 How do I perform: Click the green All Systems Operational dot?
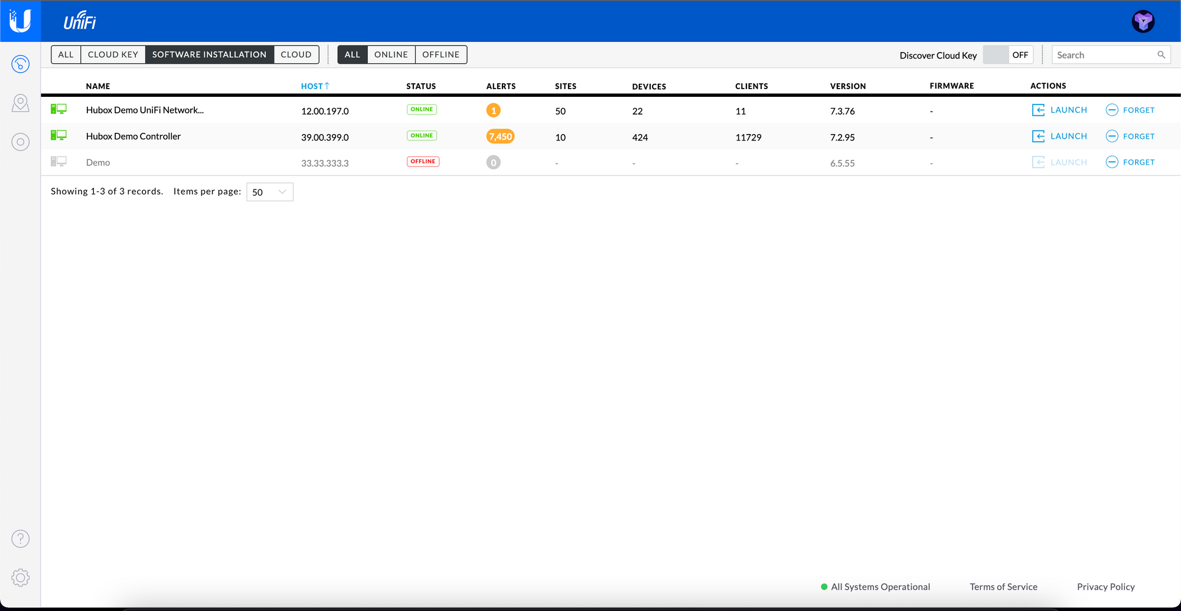(824, 587)
